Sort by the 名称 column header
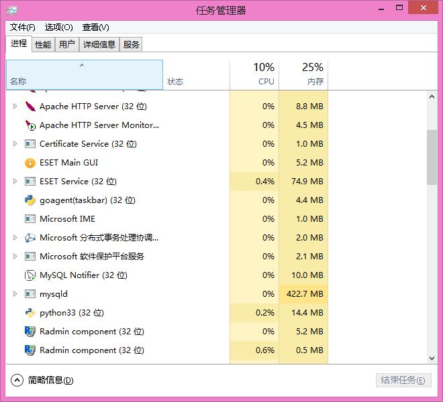Viewport: 443px width, 402px height. (85, 75)
